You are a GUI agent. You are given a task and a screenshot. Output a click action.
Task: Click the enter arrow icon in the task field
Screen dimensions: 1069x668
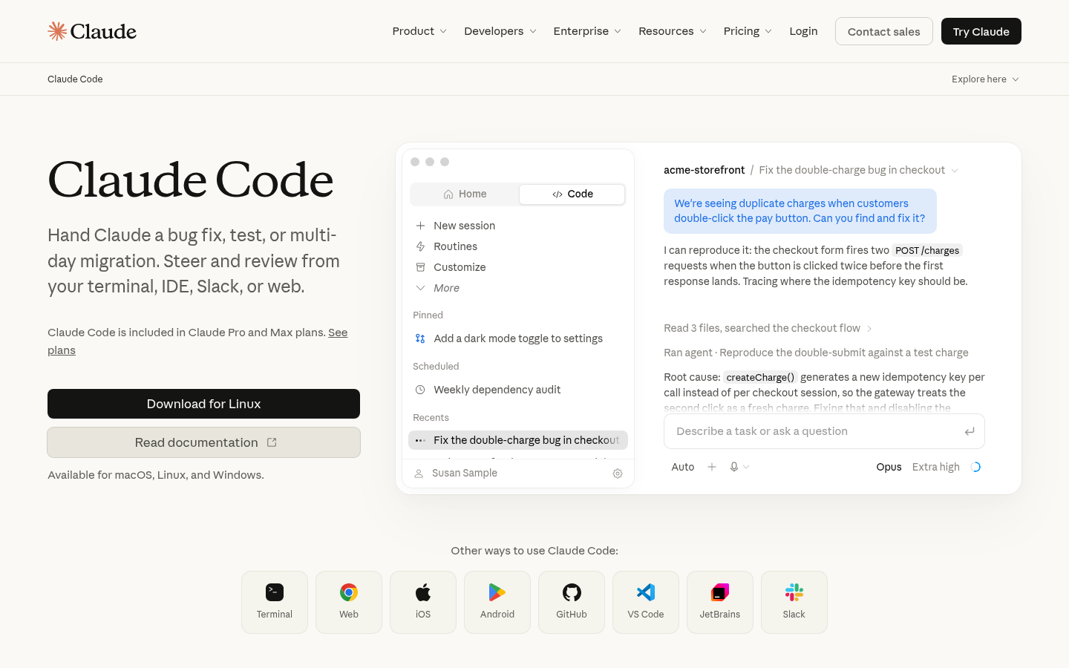tap(970, 431)
